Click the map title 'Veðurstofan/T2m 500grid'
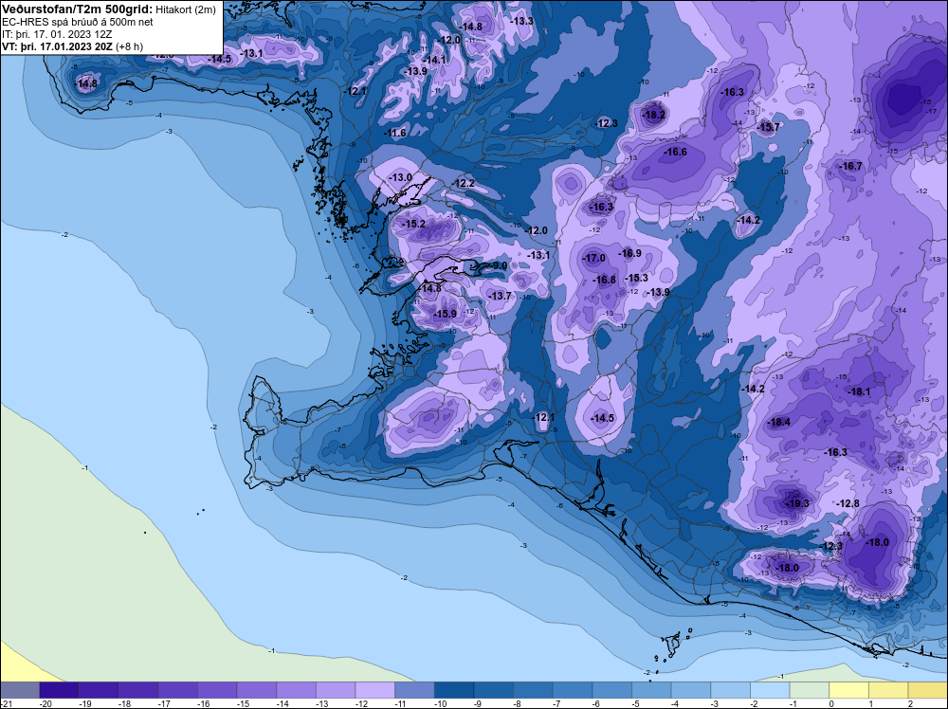Screen dimensions: 948x709 coord(76,9)
